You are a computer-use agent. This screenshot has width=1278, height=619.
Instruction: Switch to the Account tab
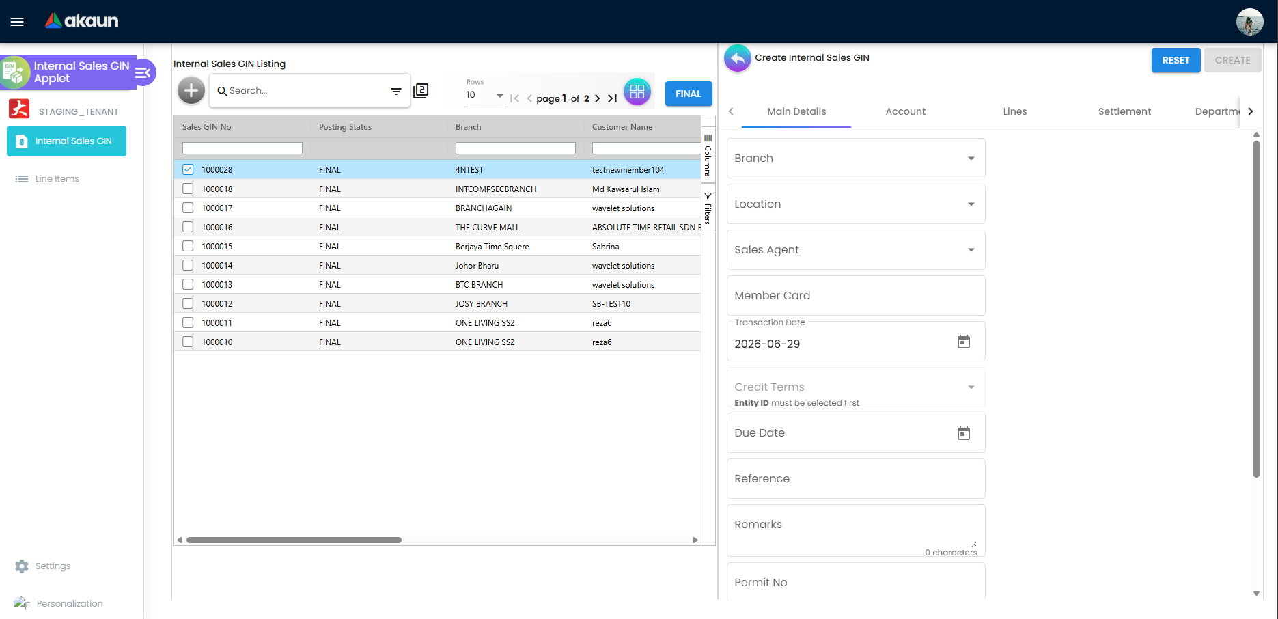(906, 111)
